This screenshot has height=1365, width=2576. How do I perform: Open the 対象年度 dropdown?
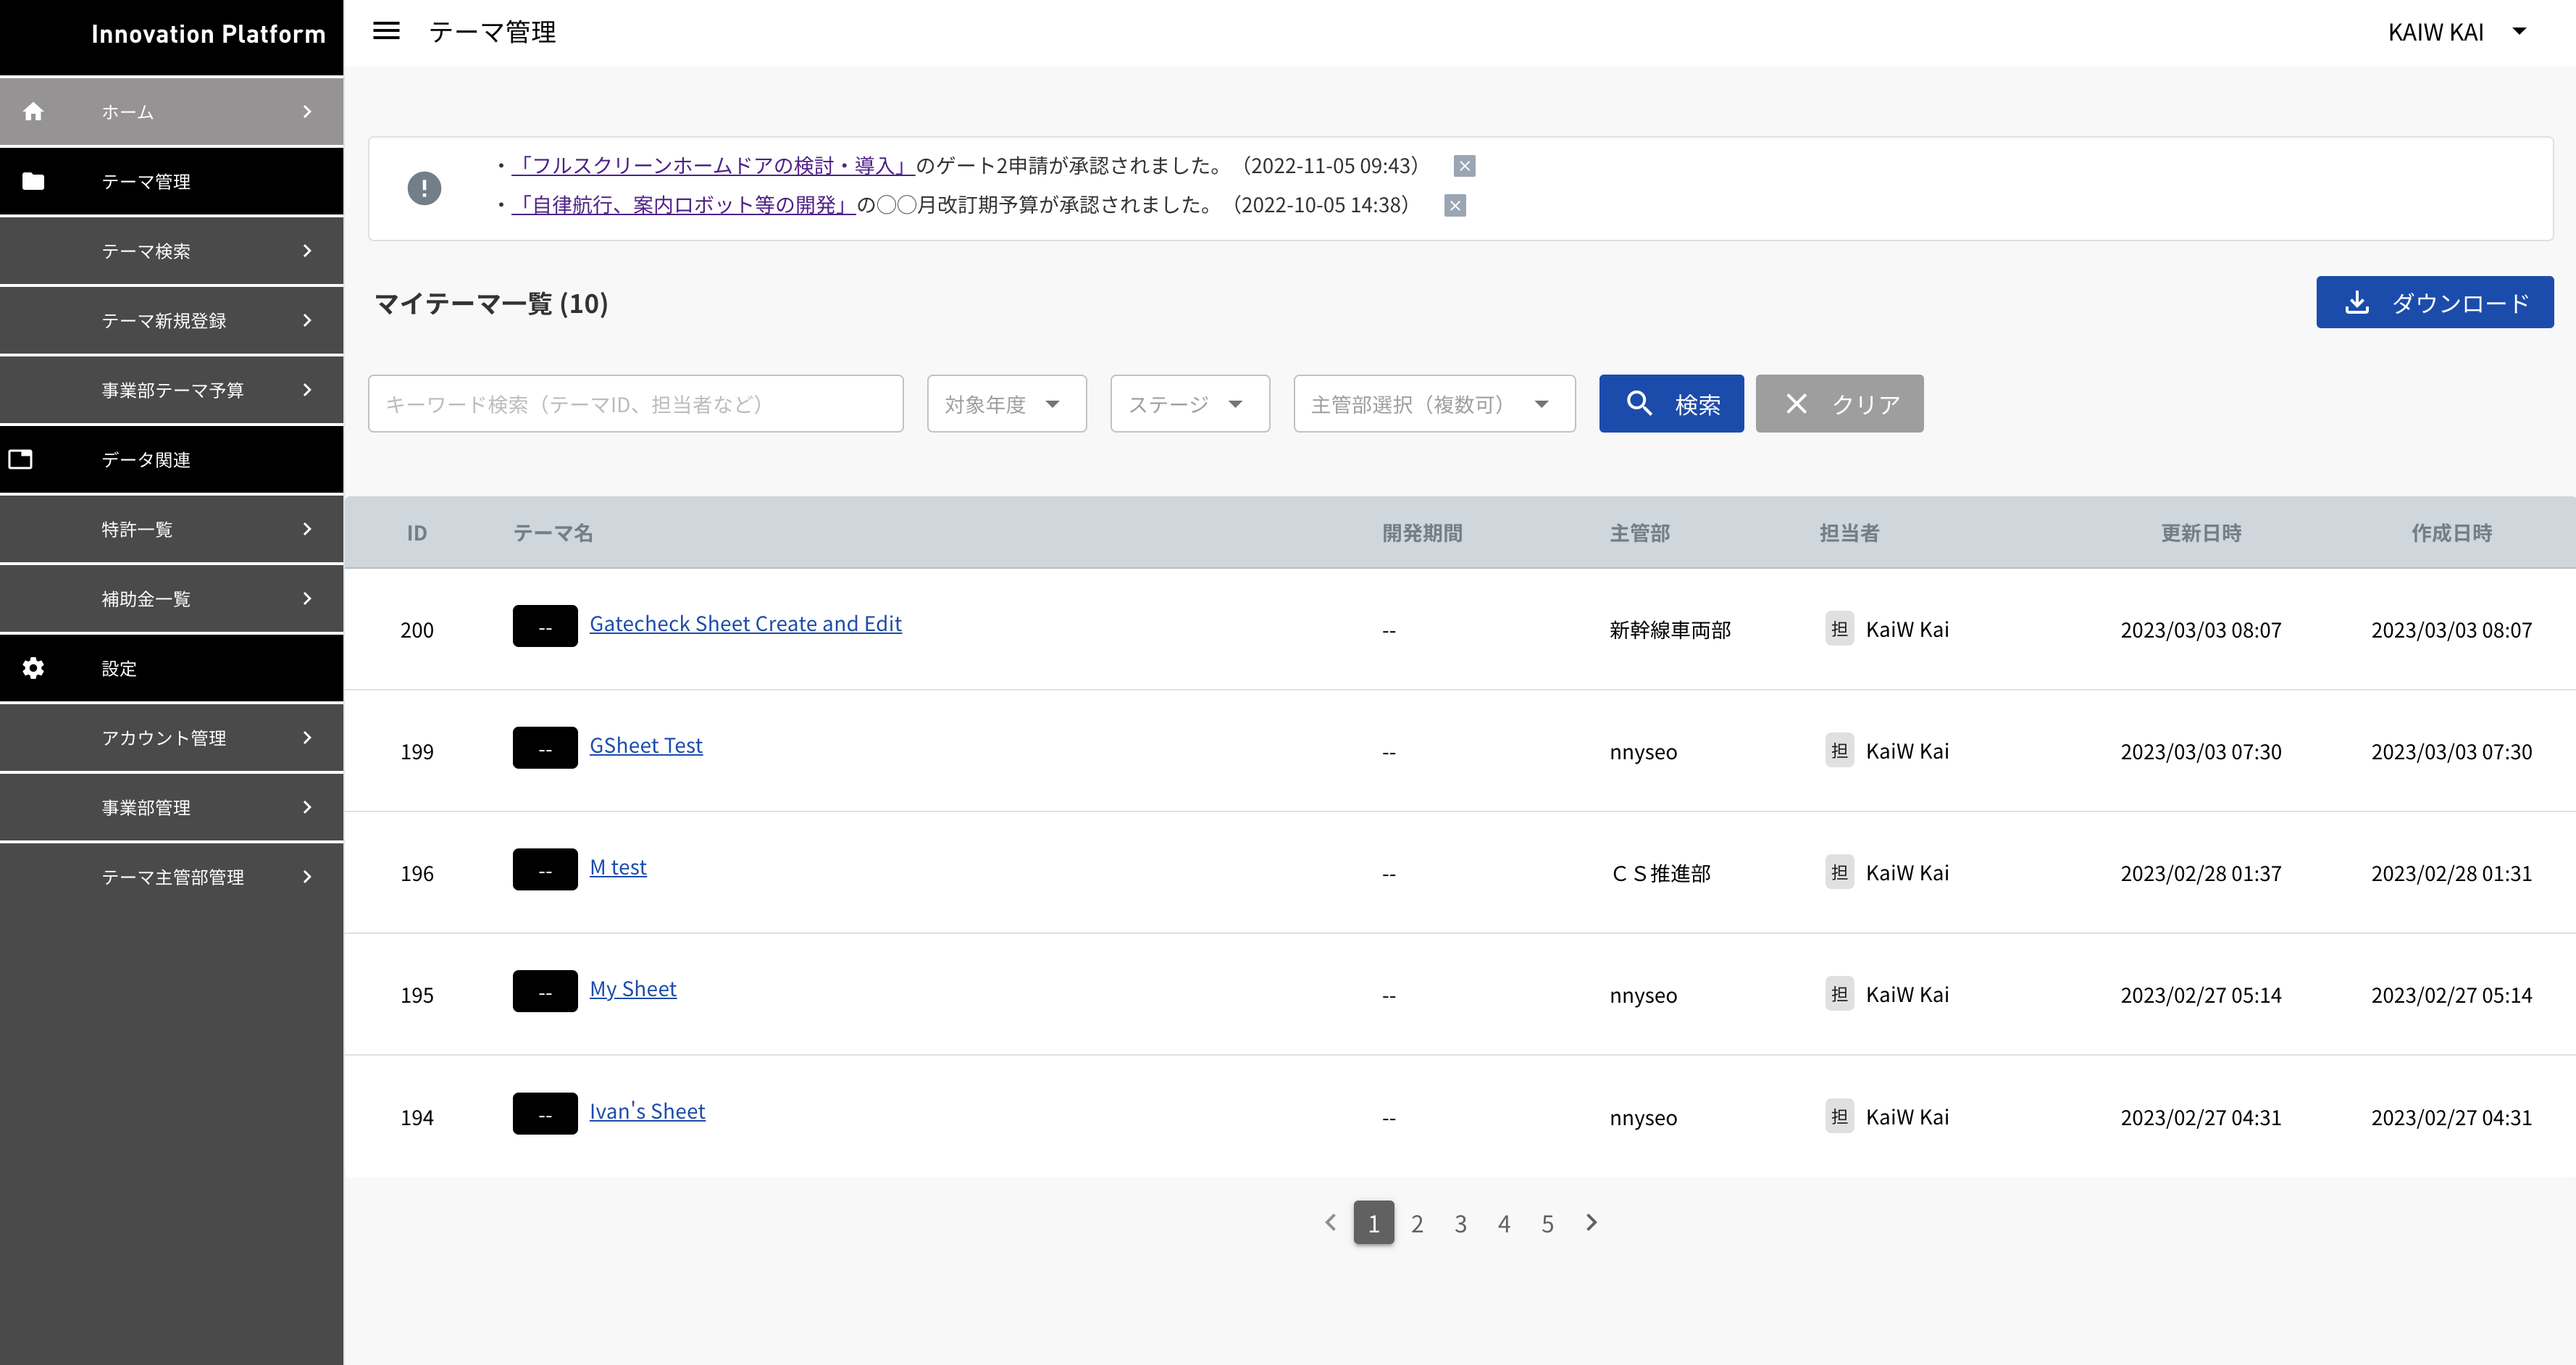[1006, 404]
